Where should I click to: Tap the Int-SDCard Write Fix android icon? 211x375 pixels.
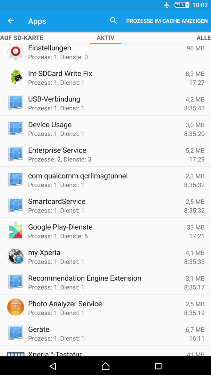tap(16, 77)
